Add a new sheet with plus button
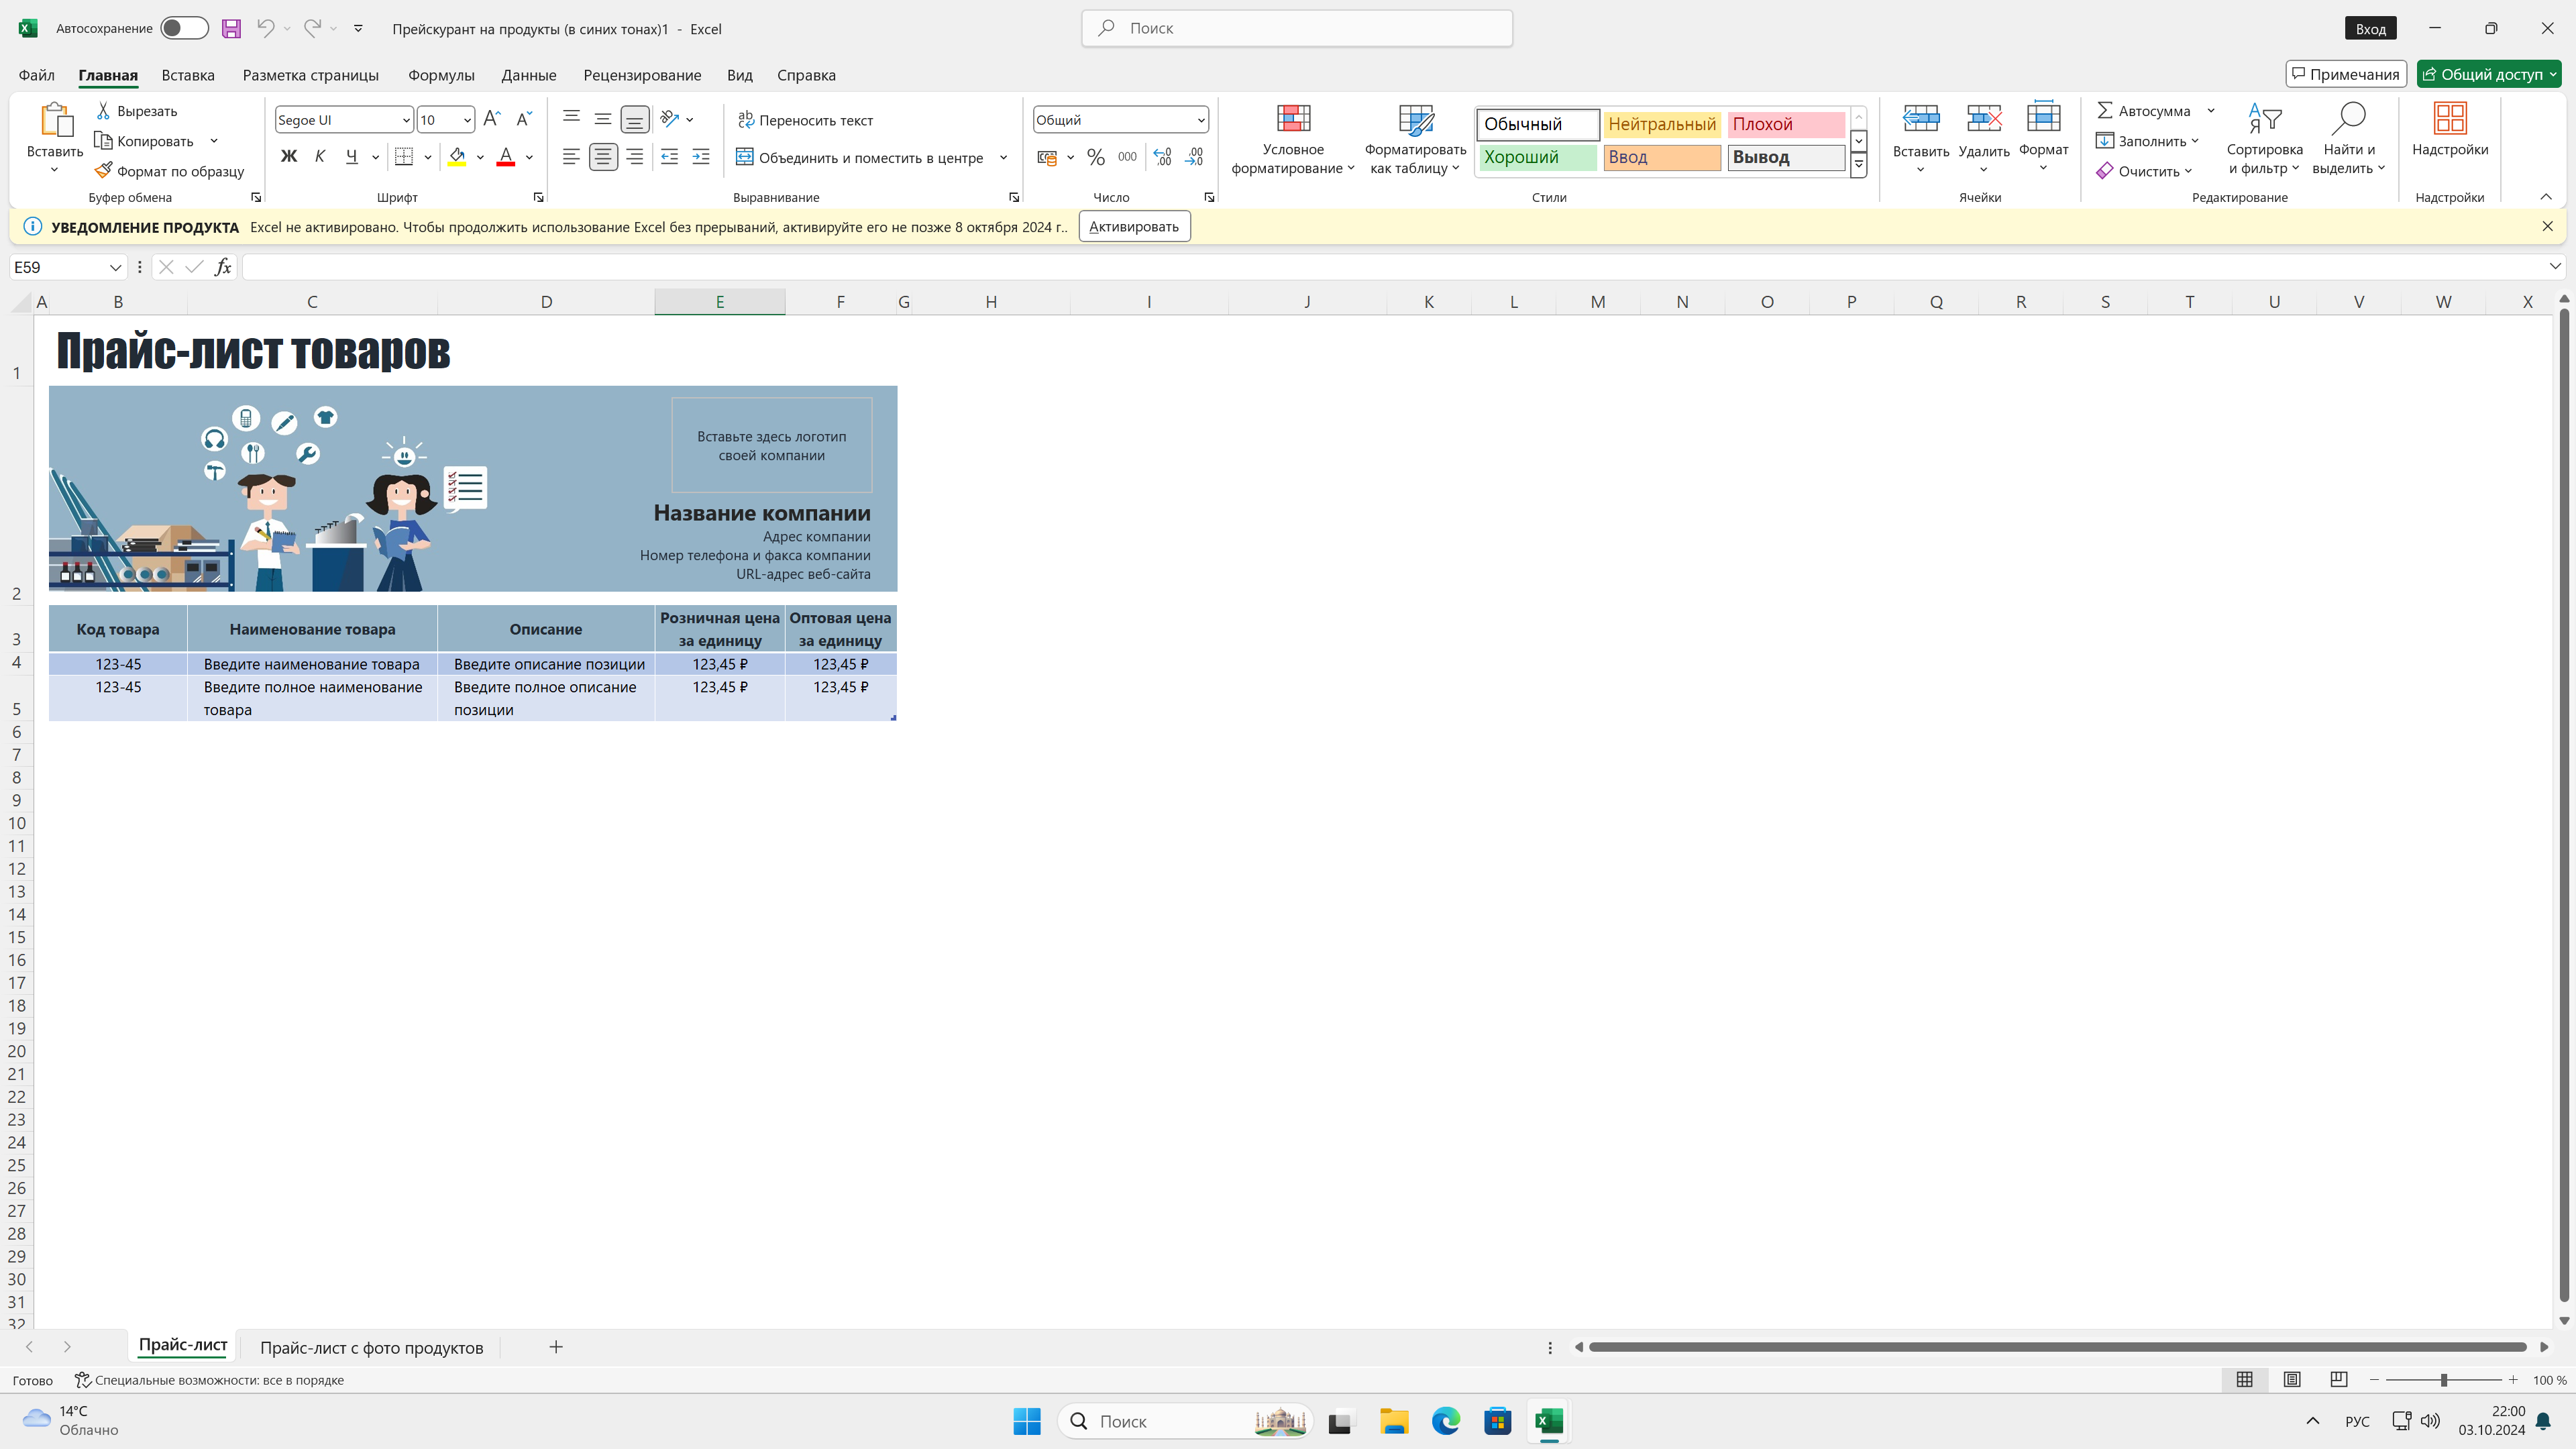 pos(556,1347)
